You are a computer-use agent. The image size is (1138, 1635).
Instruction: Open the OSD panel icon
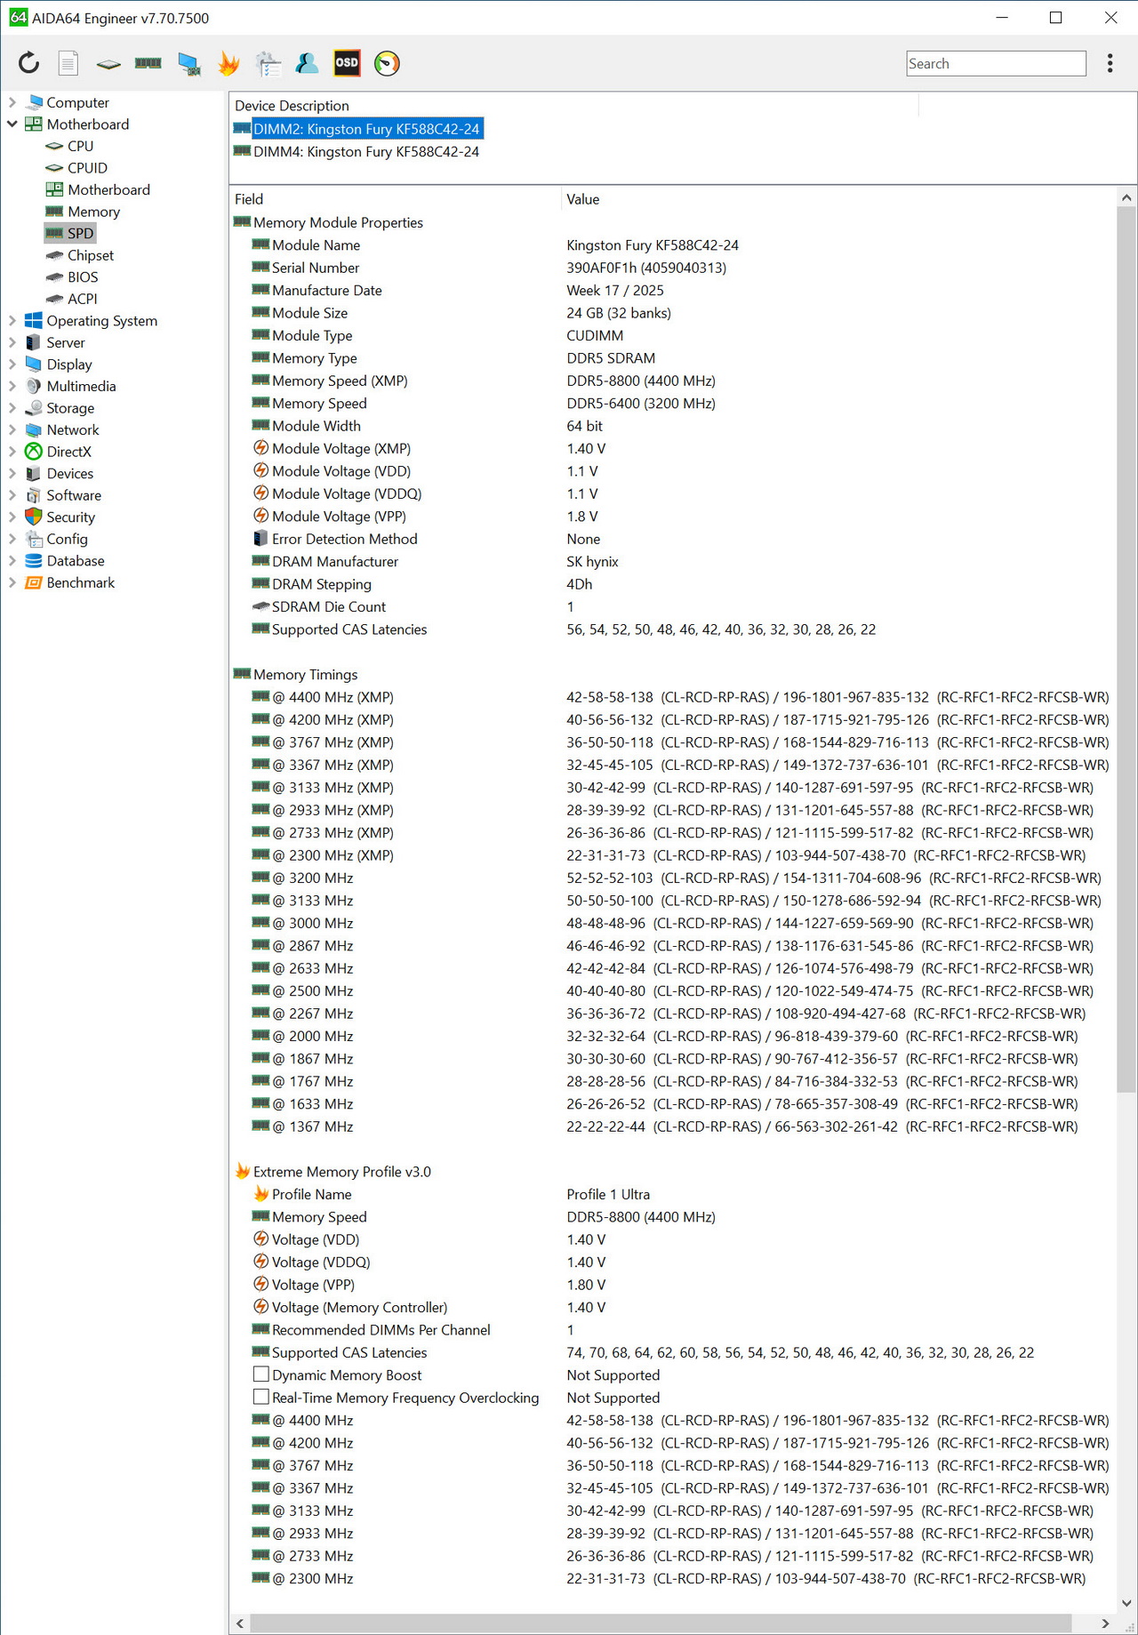pyautogui.click(x=346, y=63)
